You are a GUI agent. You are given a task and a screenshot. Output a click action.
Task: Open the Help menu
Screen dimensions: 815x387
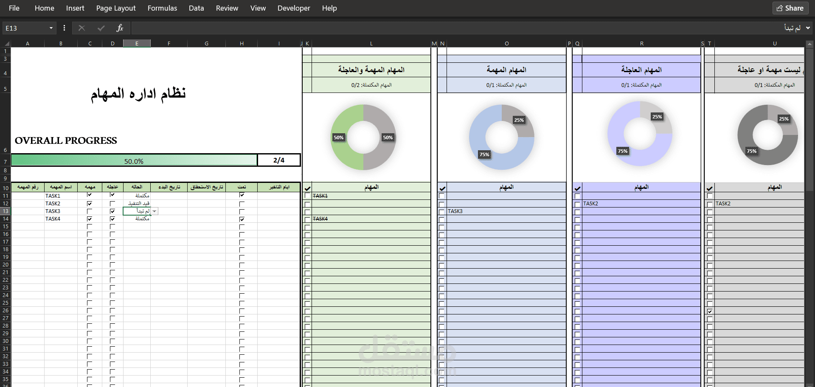tap(329, 8)
